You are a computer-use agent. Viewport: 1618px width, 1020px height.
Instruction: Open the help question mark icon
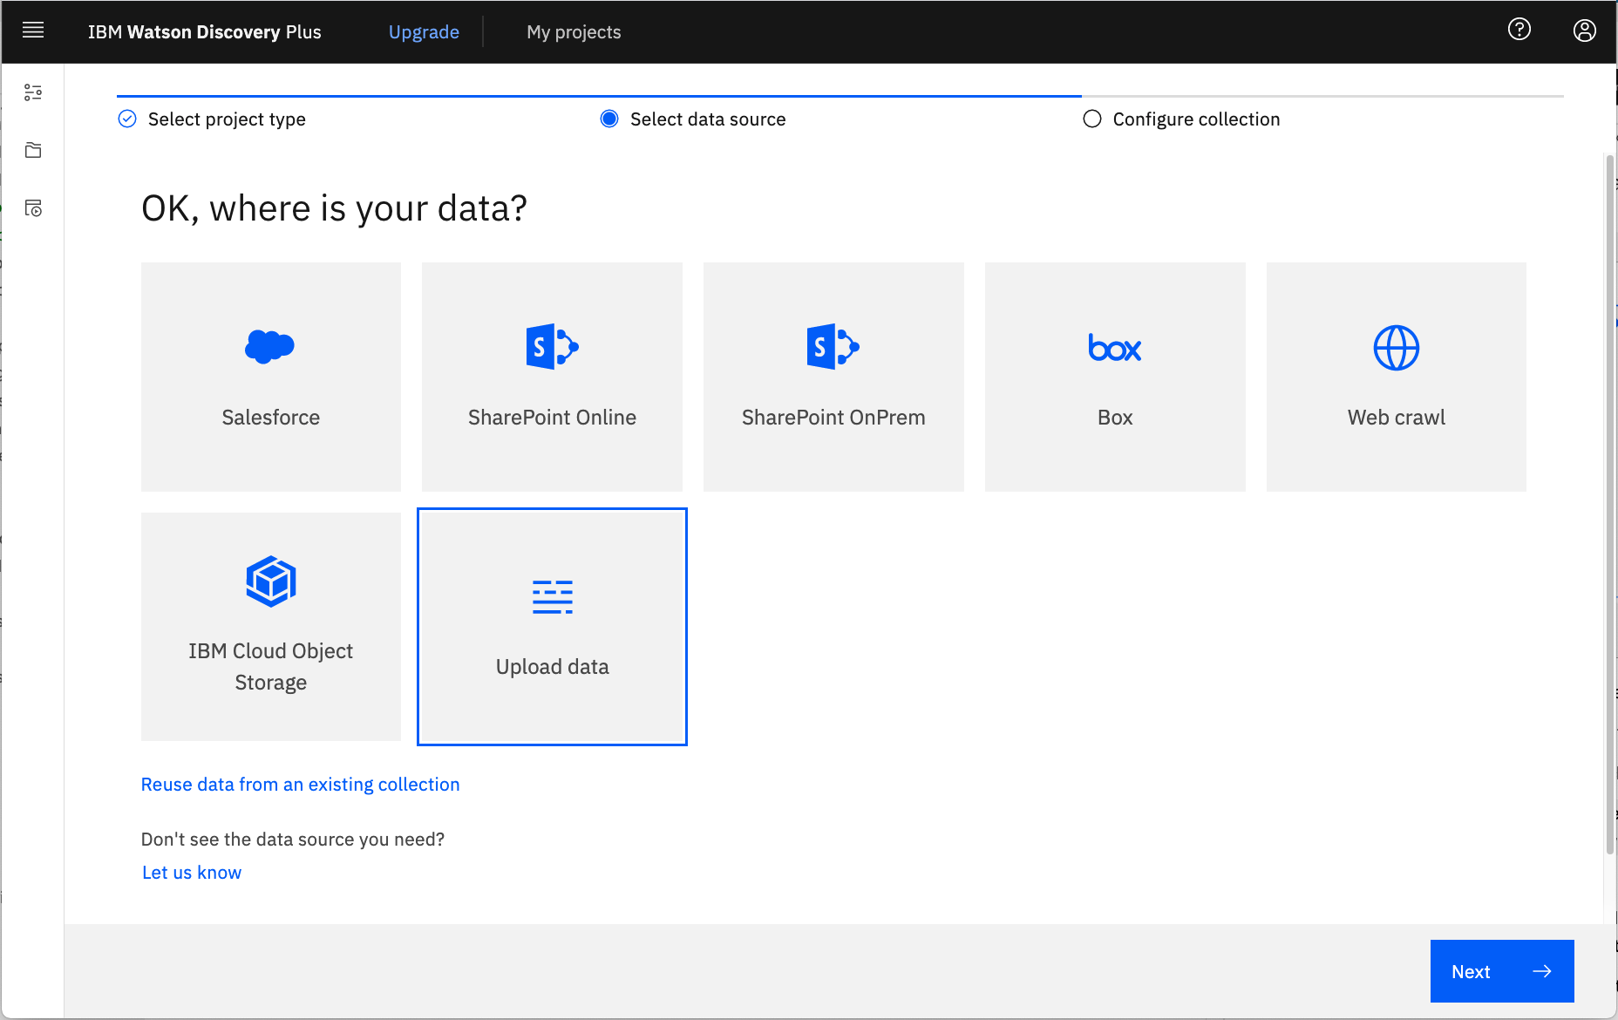pyautogui.click(x=1519, y=30)
